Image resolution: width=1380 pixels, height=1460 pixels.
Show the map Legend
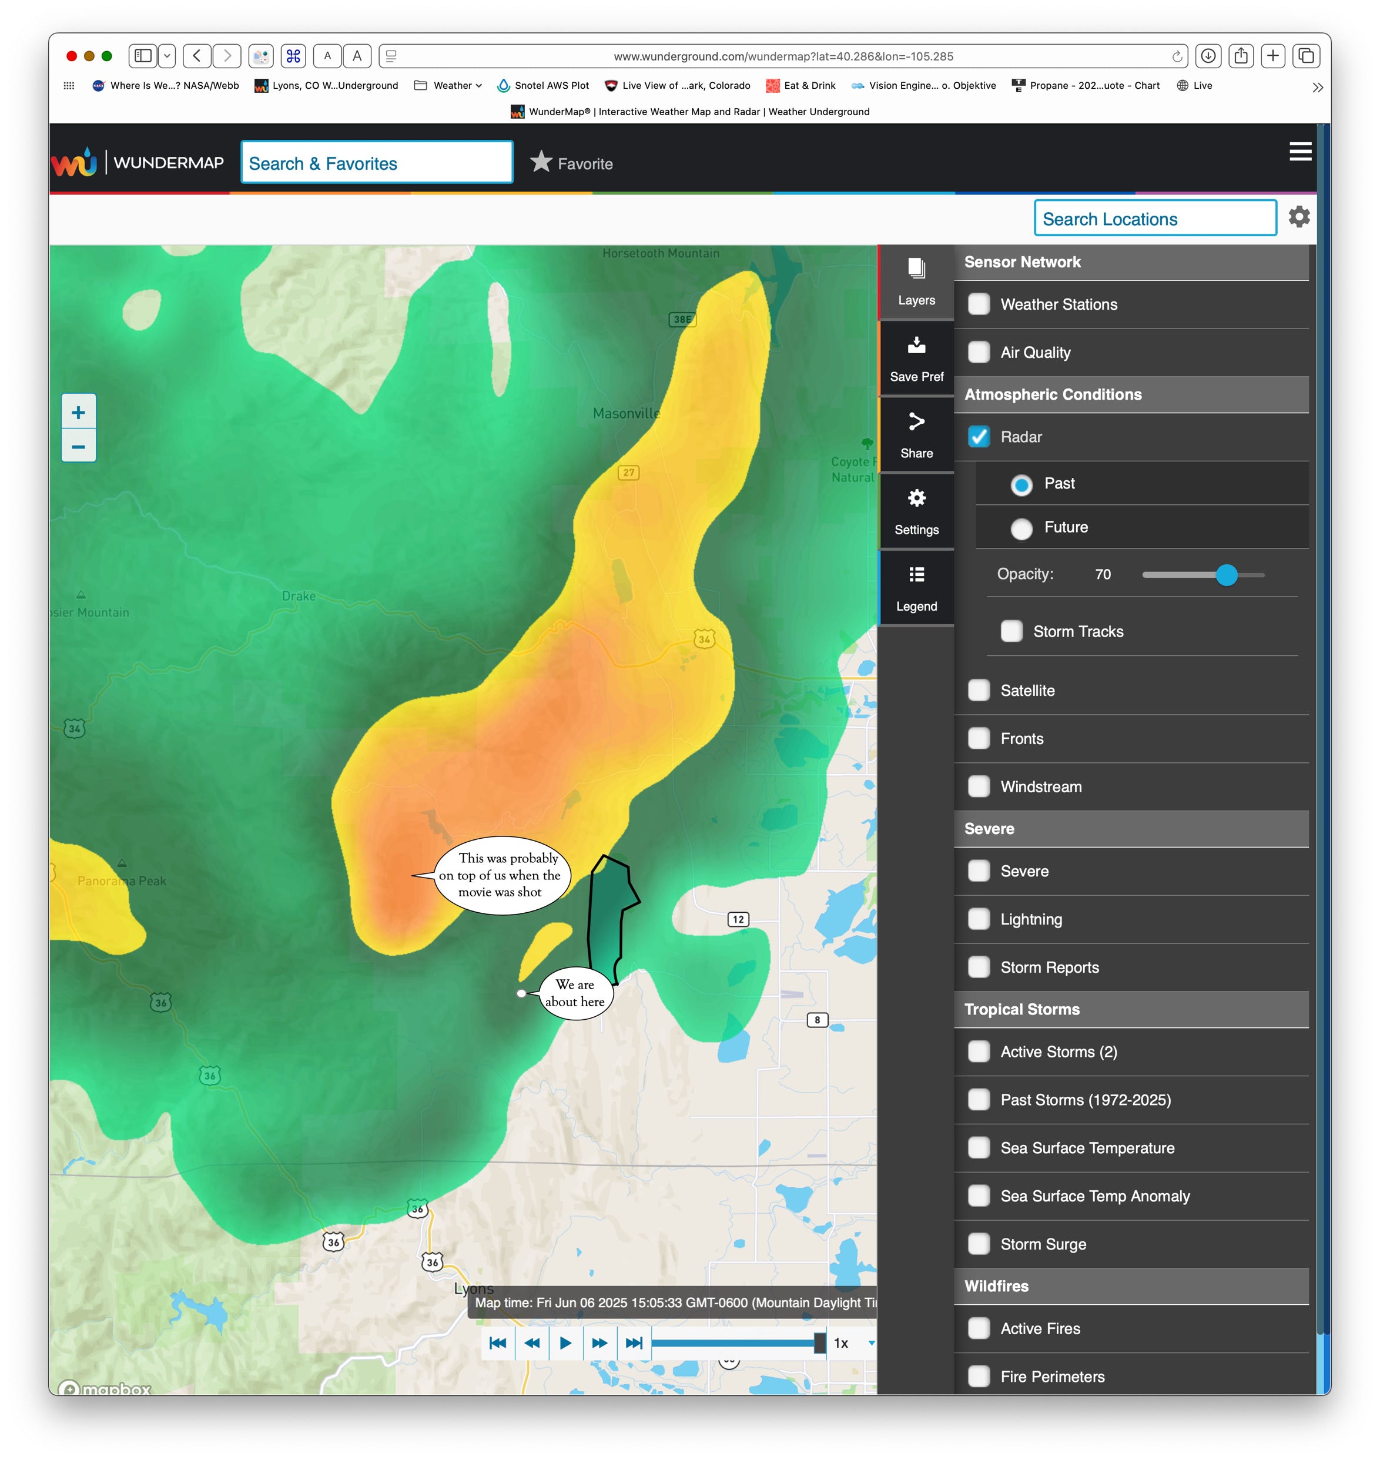916,588
